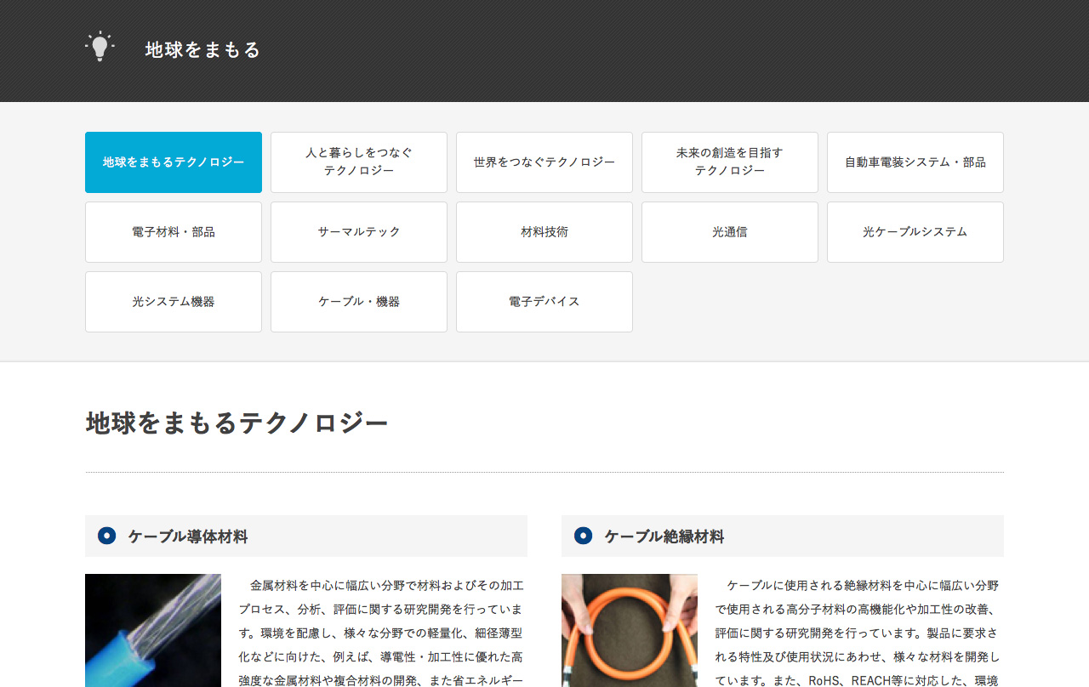The width and height of the screenshot is (1089, 687).
Task: Switch to 世界をつなぐテクノロジー tab
Action: [544, 162]
